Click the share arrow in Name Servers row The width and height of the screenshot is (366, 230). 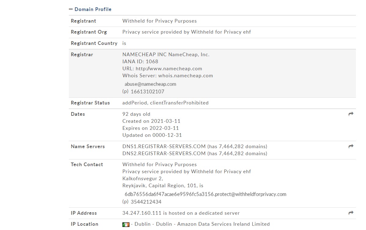tap(351, 146)
